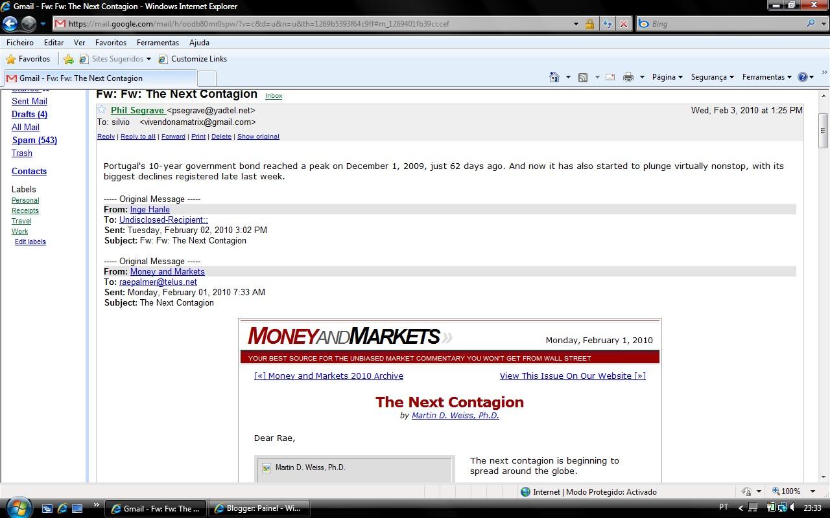Image resolution: width=830 pixels, height=518 pixels.
Task: Click in the Bing search field
Action: (x=726, y=24)
